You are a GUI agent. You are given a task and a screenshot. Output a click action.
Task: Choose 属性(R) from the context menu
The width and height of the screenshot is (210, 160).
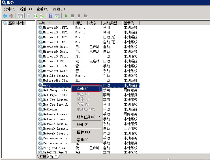tap(83, 132)
